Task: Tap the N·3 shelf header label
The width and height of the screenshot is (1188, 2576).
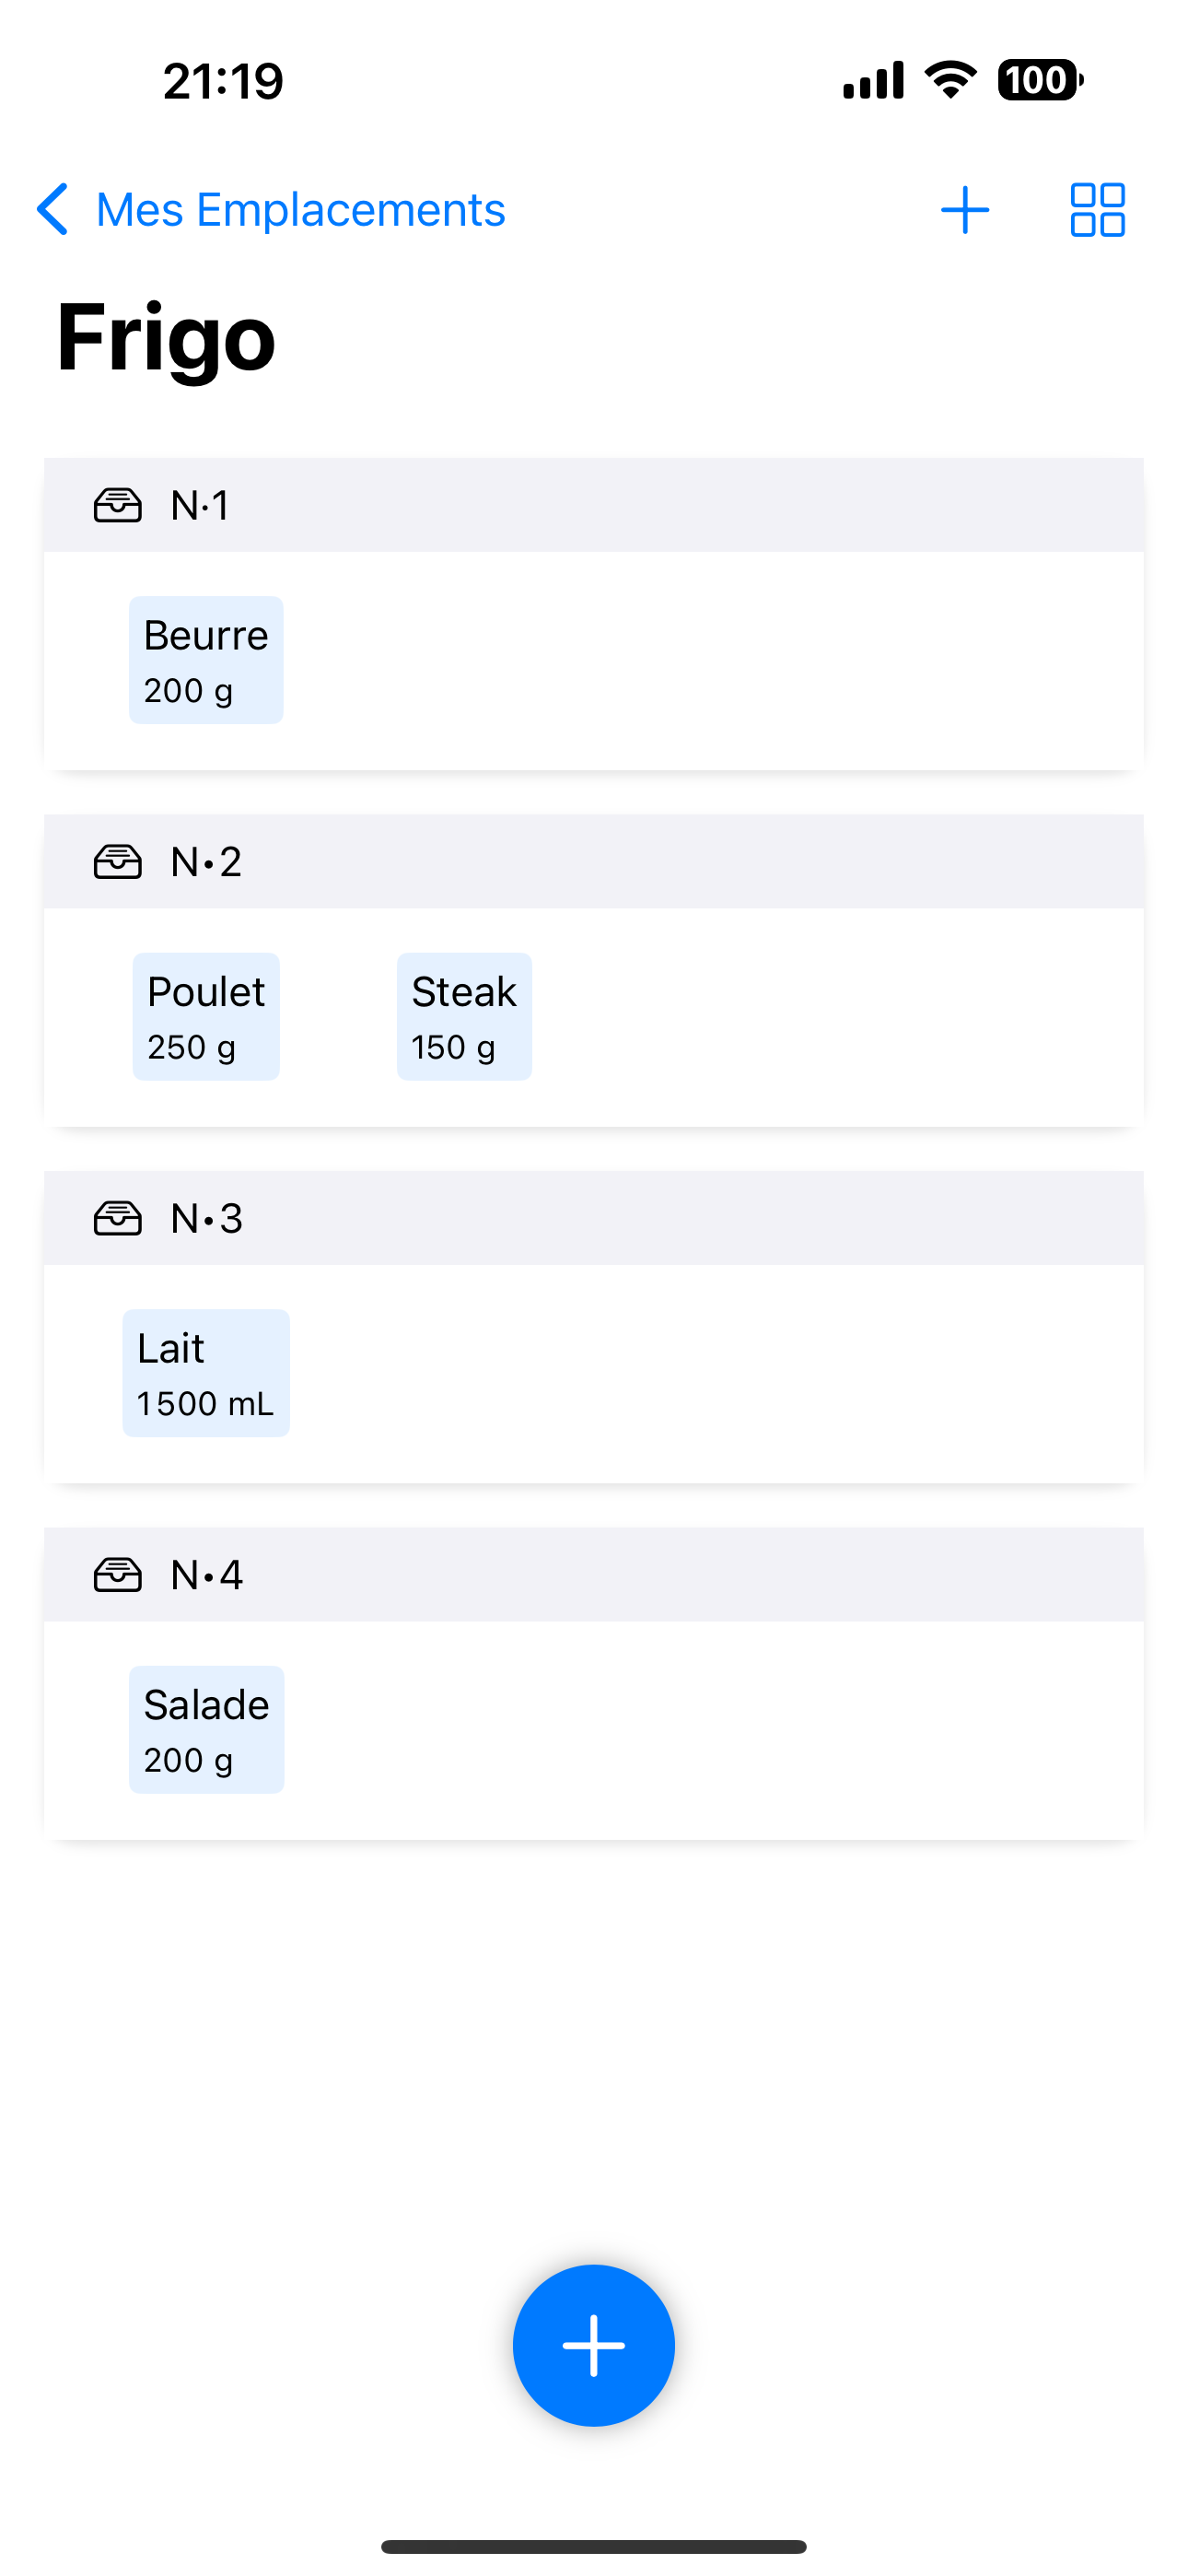Action: (206, 1218)
